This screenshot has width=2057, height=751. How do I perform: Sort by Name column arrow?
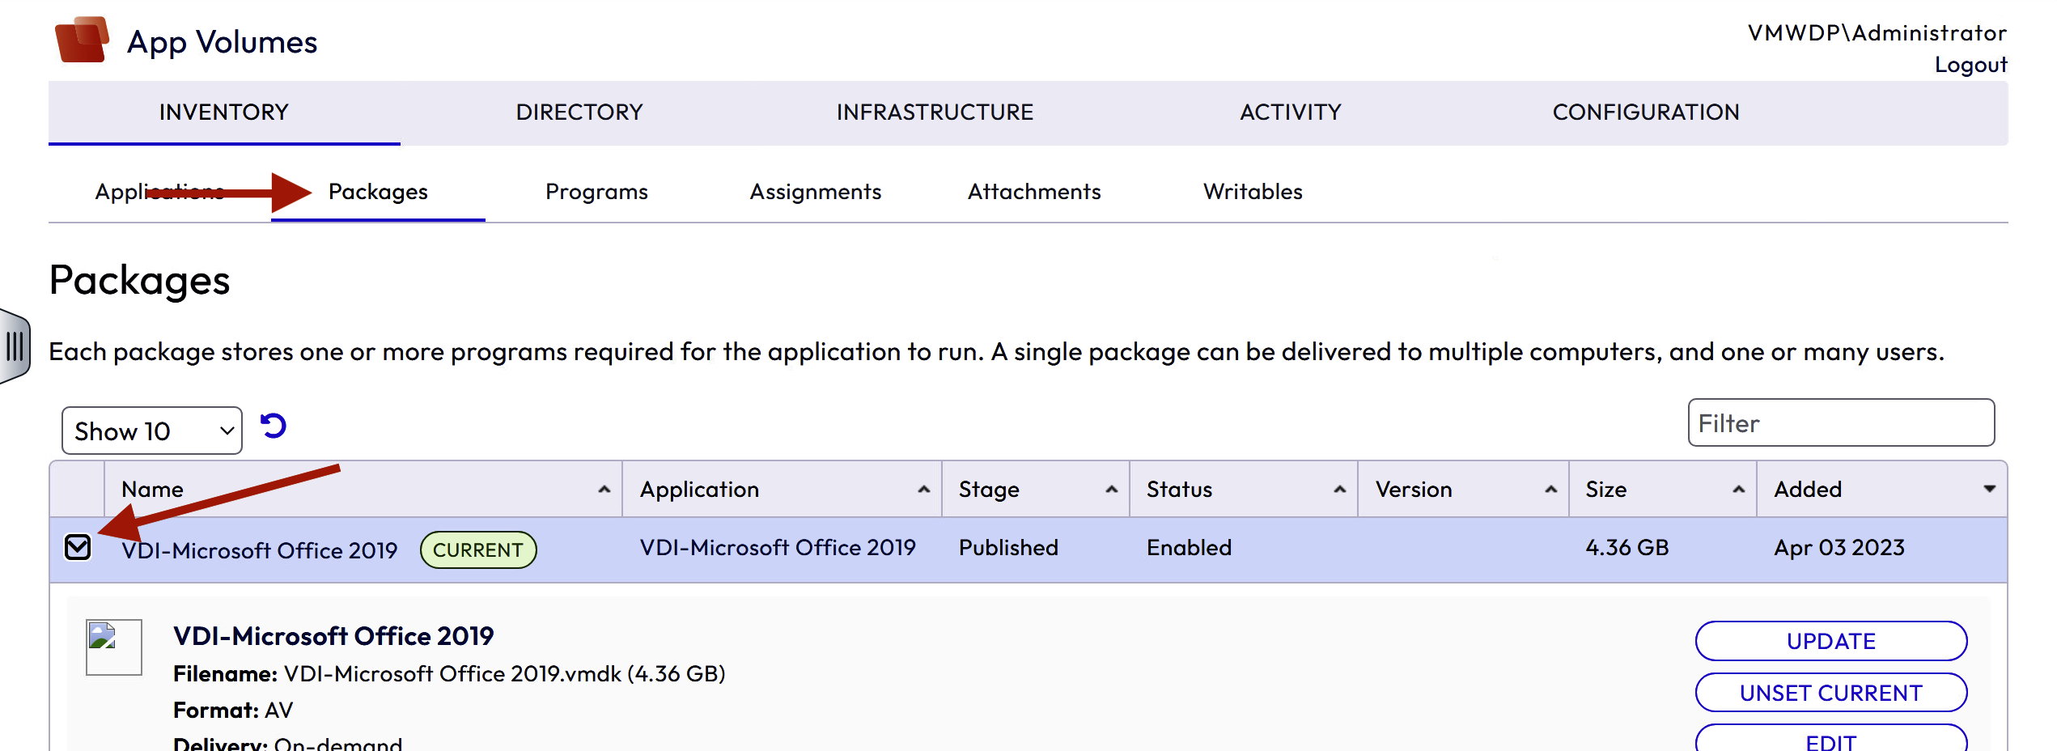tap(604, 490)
